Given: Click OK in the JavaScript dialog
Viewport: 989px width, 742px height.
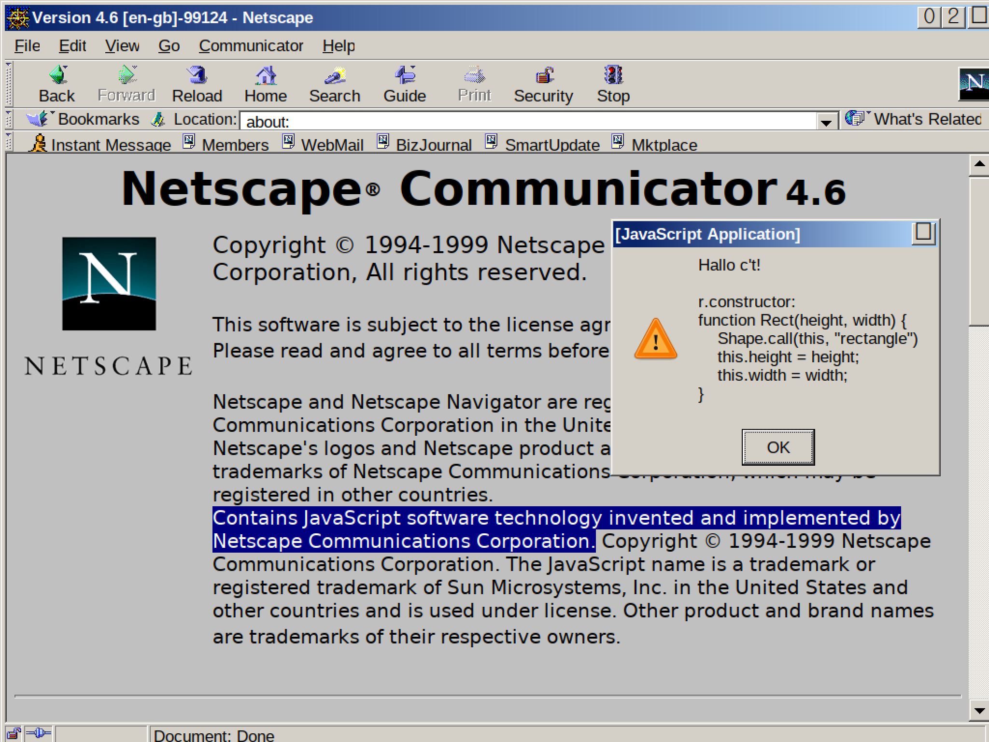Looking at the screenshot, I should [x=778, y=447].
